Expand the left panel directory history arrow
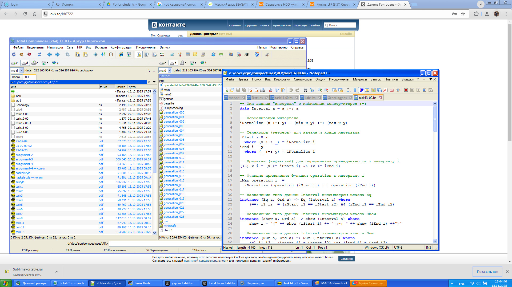This screenshot has height=287, width=512. point(154,82)
